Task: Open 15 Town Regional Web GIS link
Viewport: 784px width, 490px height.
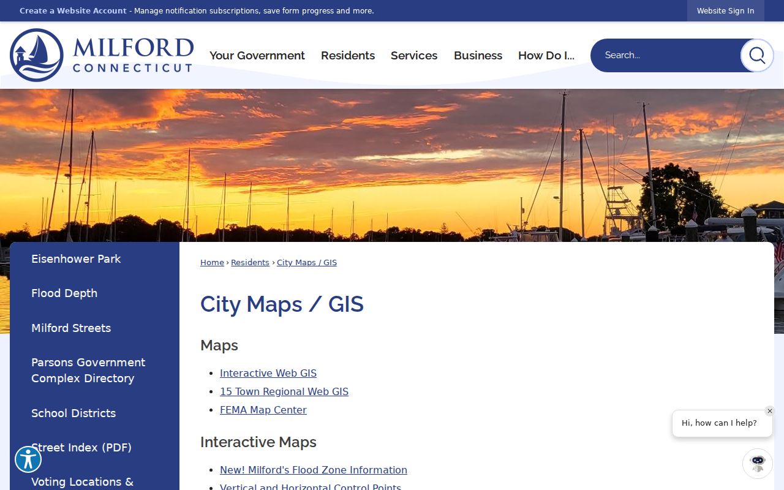Action: click(284, 391)
